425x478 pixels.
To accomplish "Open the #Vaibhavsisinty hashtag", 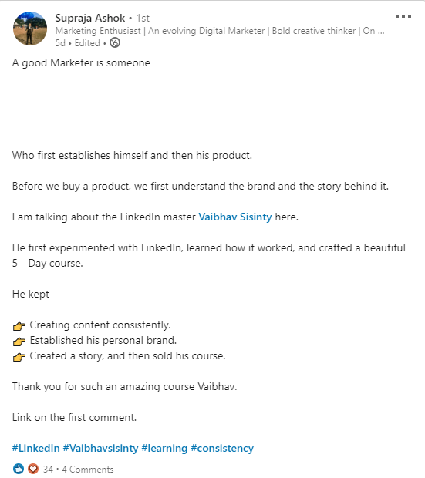I will click(x=101, y=448).
